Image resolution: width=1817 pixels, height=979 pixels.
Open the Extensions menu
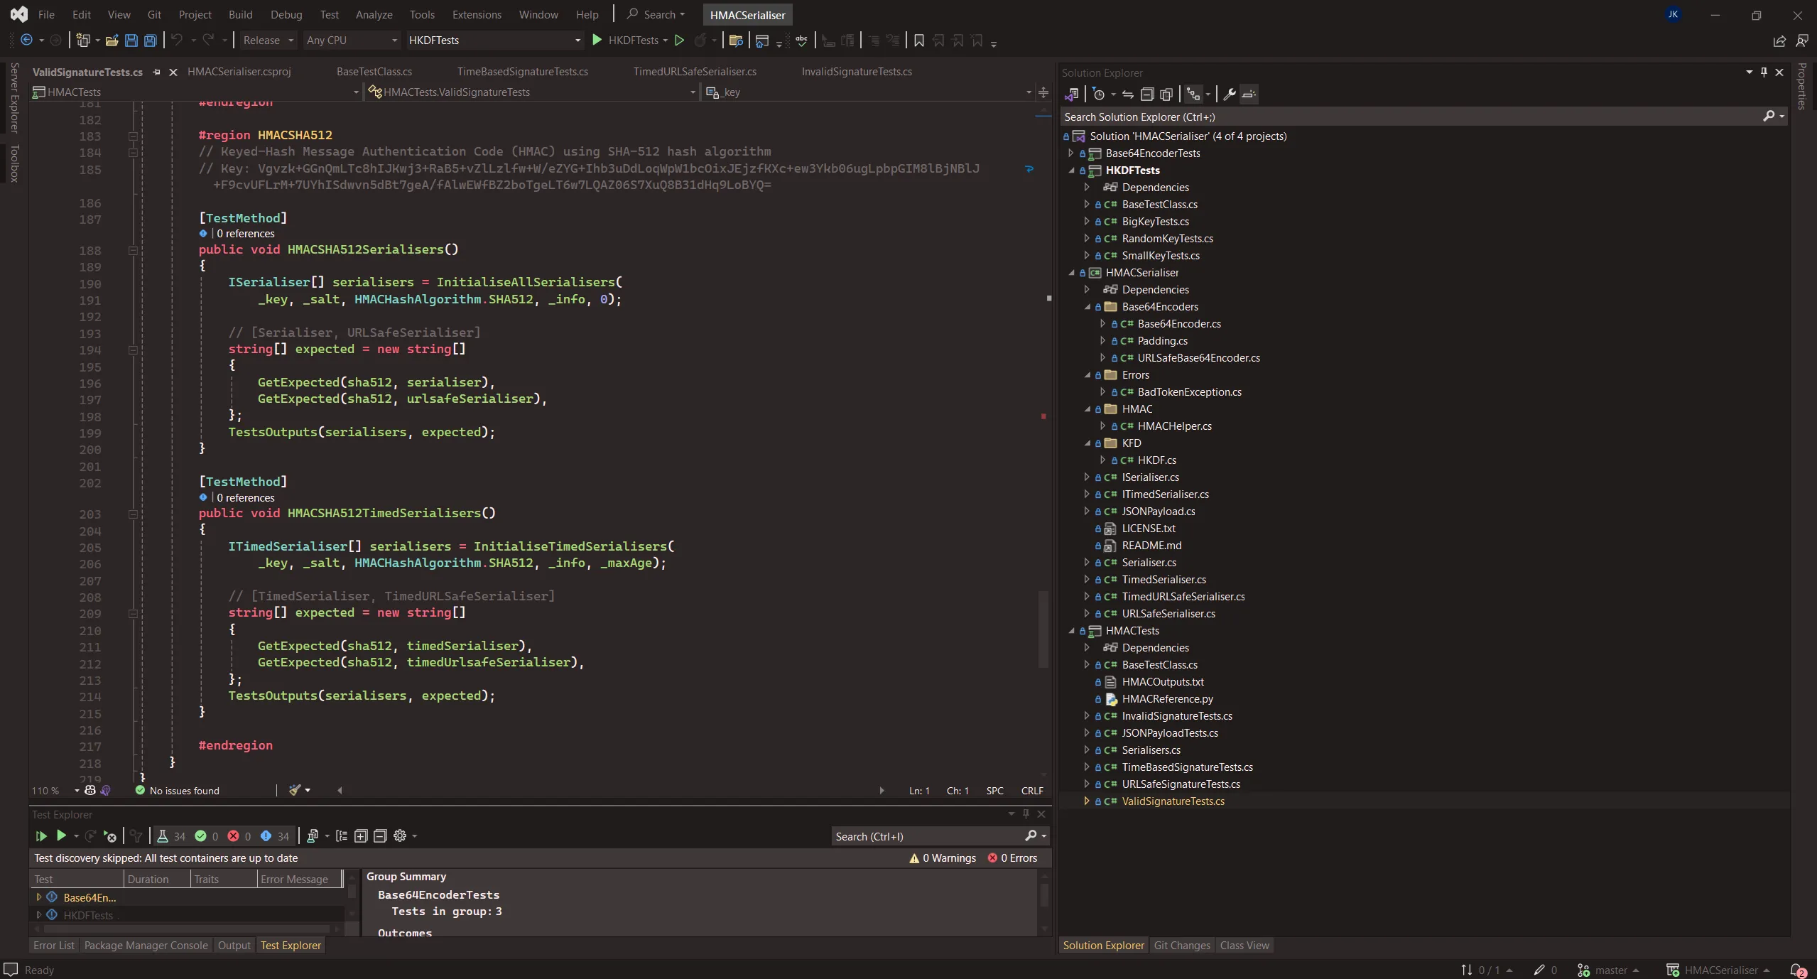tap(477, 14)
